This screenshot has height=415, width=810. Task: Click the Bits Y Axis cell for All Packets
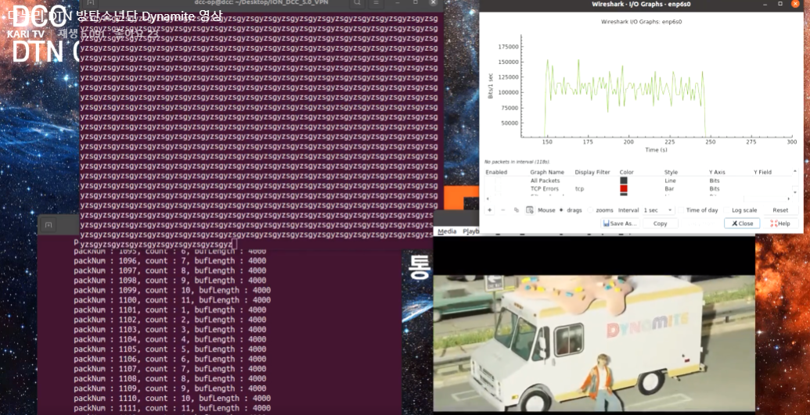pos(715,181)
